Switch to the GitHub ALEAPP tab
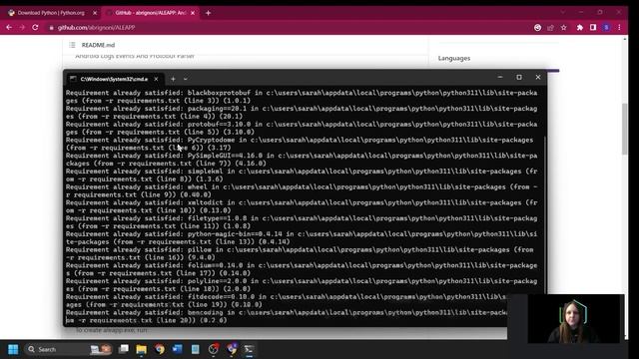This screenshot has width=639, height=359. [150, 13]
